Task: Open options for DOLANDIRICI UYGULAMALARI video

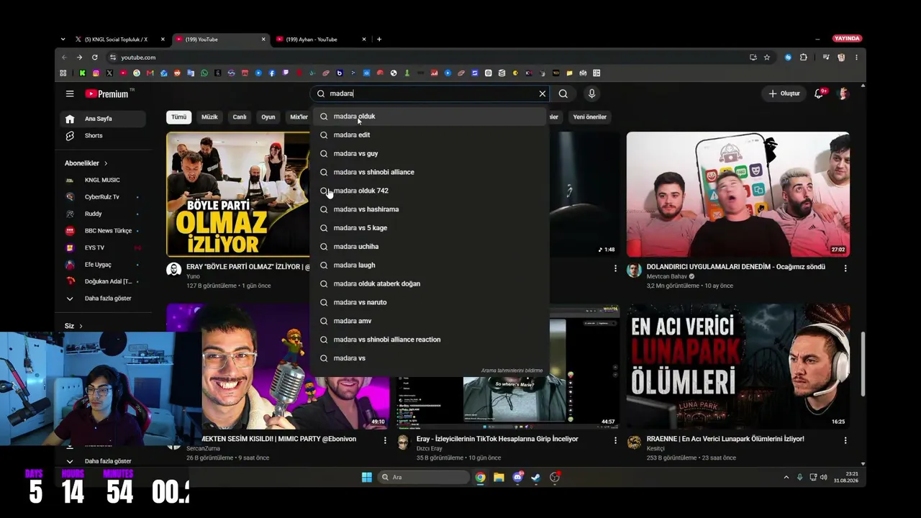Action: 845,268
